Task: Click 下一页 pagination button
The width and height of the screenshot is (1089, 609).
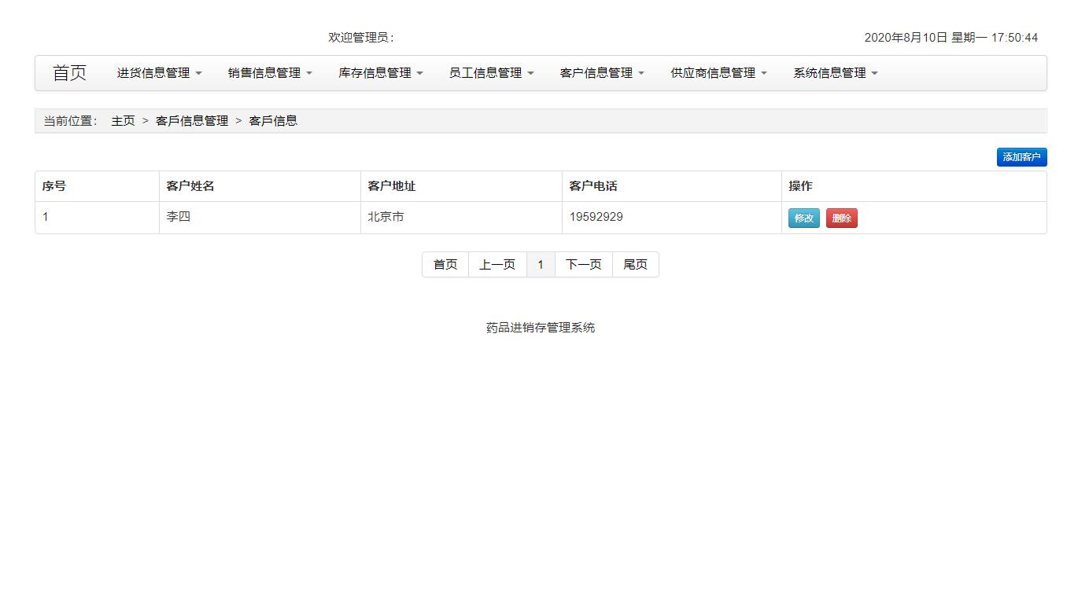Action: tap(582, 264)
